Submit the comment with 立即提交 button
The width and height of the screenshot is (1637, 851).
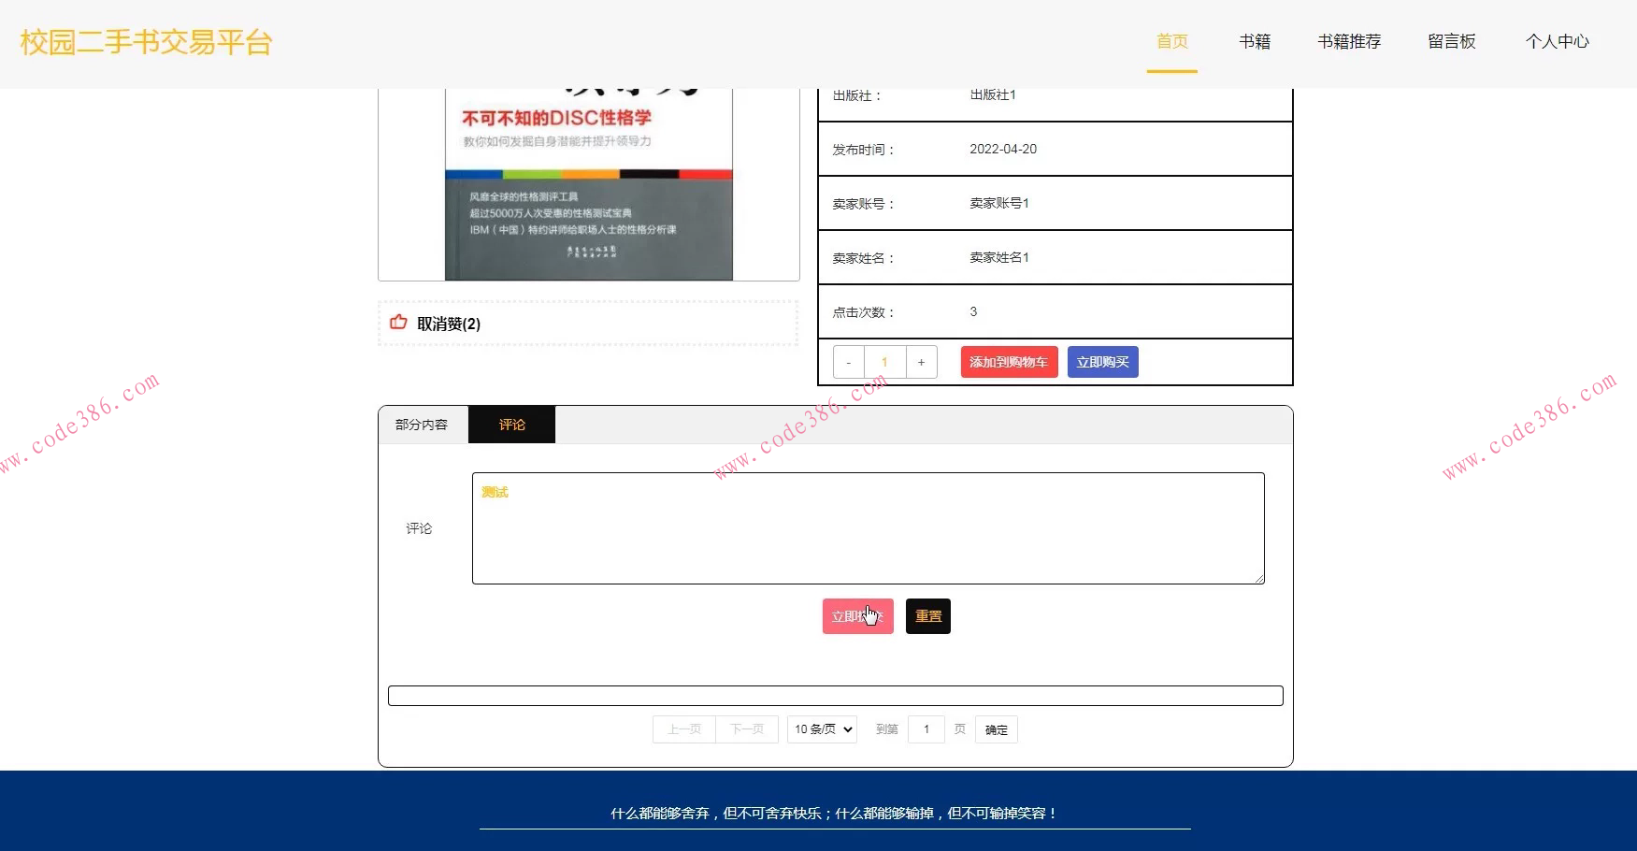tap(856, 615)
